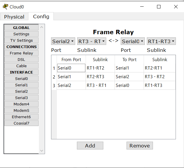Click the CONNECTIONS section header
The image size is (184, 168).
coord(21,47)
